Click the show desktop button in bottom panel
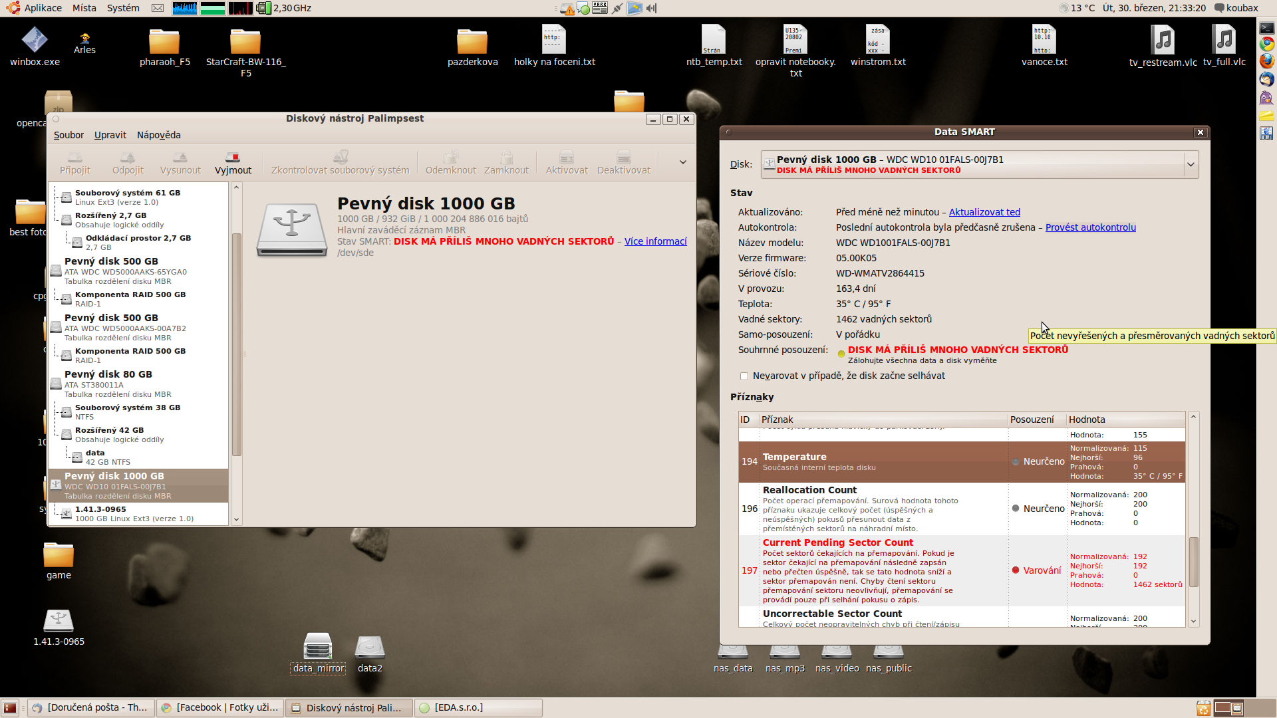 tap(9, 708)
